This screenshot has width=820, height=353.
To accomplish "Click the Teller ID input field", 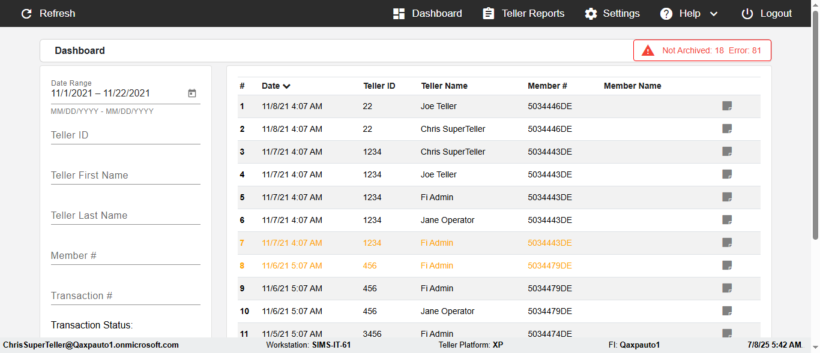I will click(125, 135).
